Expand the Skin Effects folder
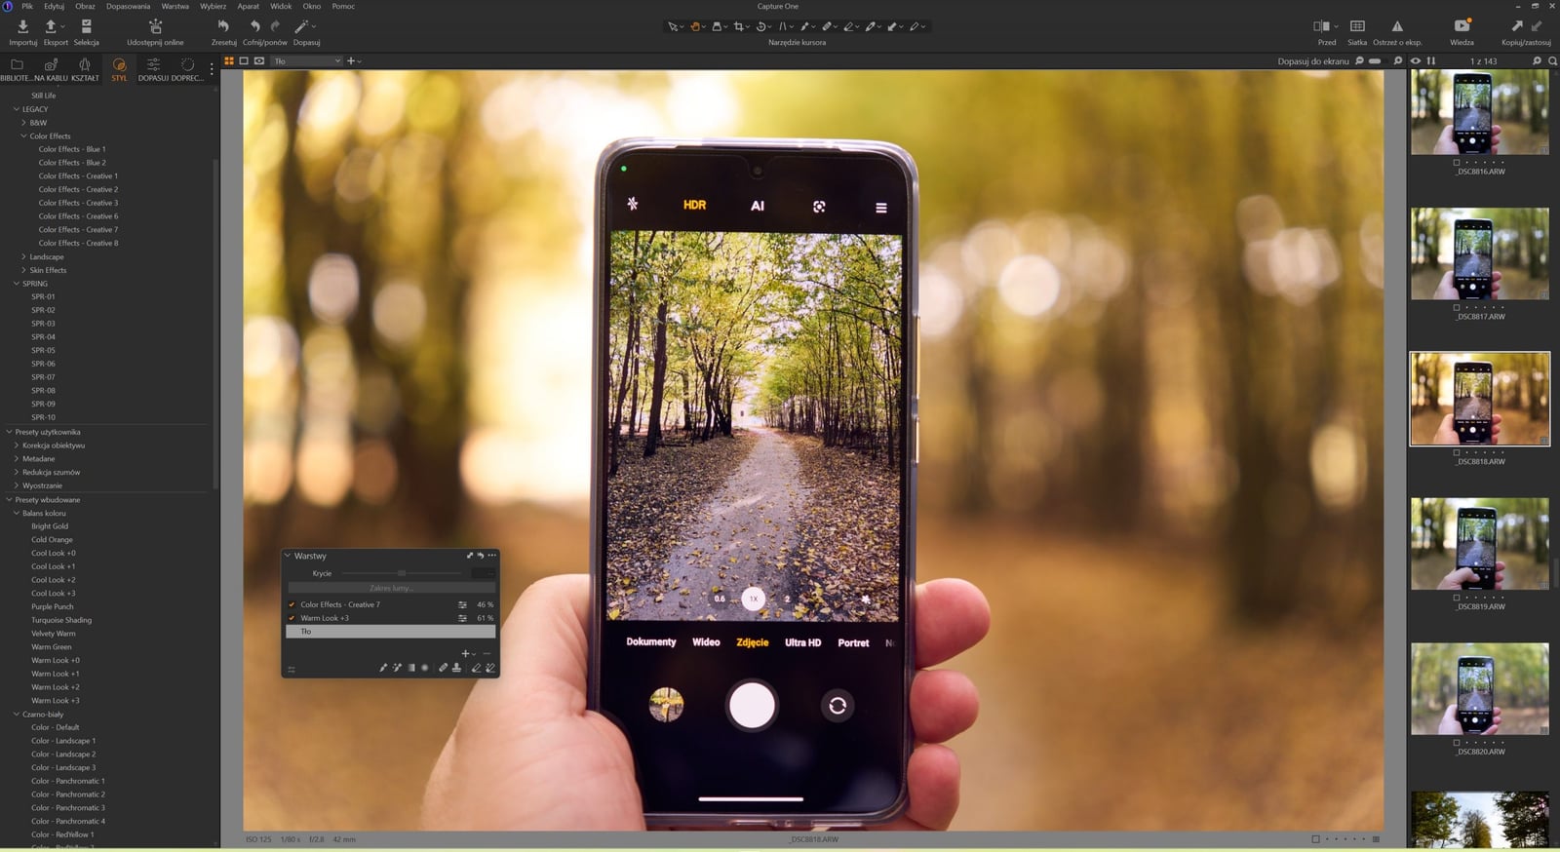The height and width of the screenshot is (852, 1560). pos(23,270)
